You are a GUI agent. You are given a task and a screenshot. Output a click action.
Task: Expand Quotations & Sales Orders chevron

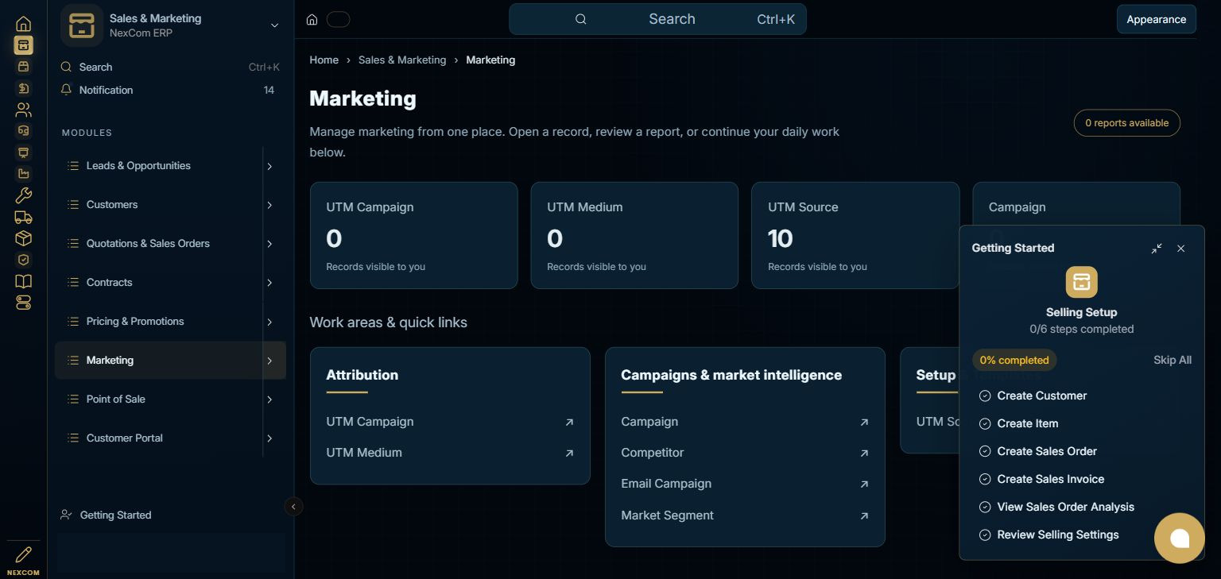pos(269,244)
